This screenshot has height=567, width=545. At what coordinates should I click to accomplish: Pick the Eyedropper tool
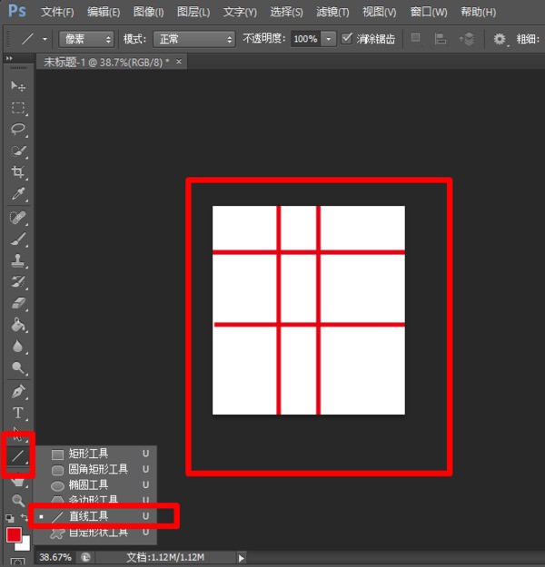click(17, 194)
